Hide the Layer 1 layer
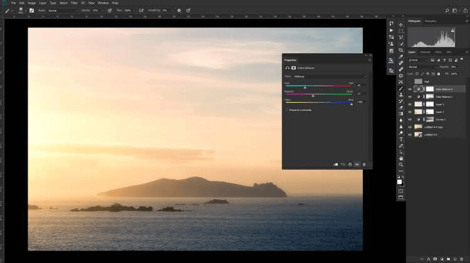This screenshot has width=470, height=263. click(409, 112)
